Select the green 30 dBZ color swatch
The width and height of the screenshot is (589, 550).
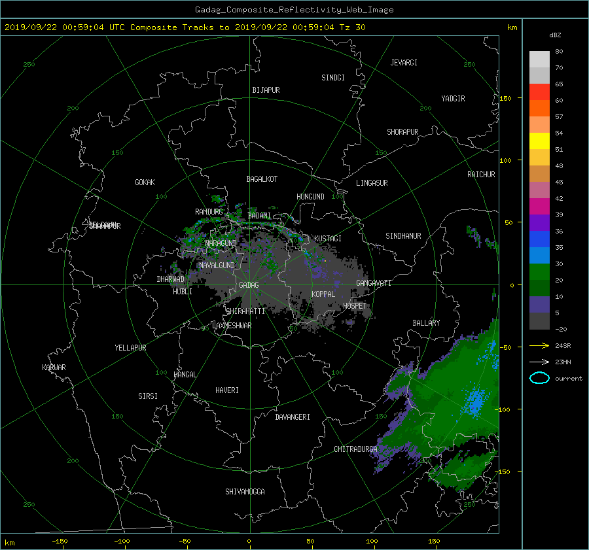pos(539,271)
